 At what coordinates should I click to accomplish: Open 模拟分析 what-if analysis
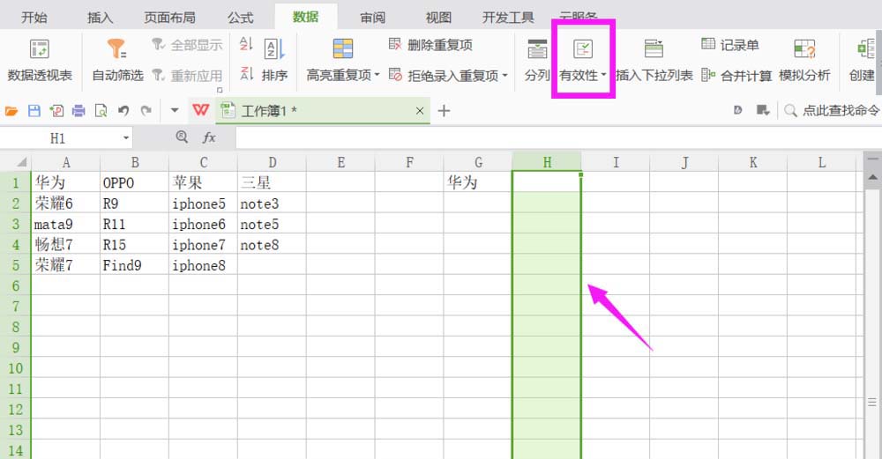[804, 61]
